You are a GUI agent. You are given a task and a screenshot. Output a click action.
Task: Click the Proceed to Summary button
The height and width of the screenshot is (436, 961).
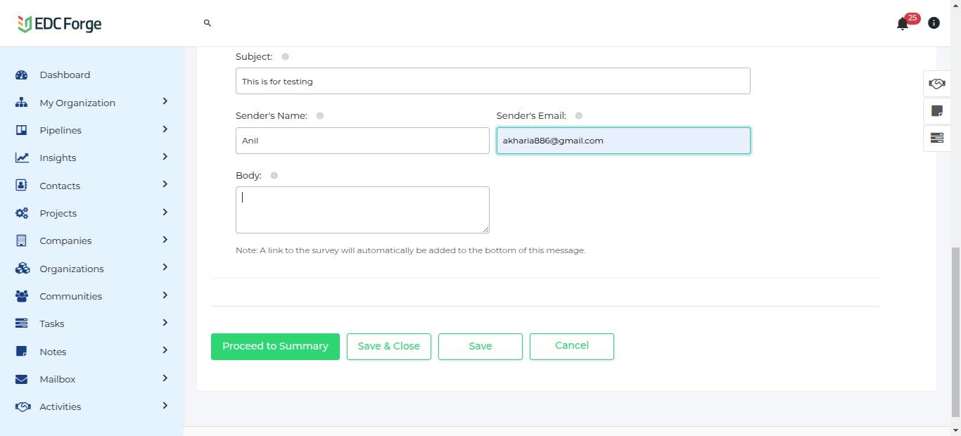275,347
